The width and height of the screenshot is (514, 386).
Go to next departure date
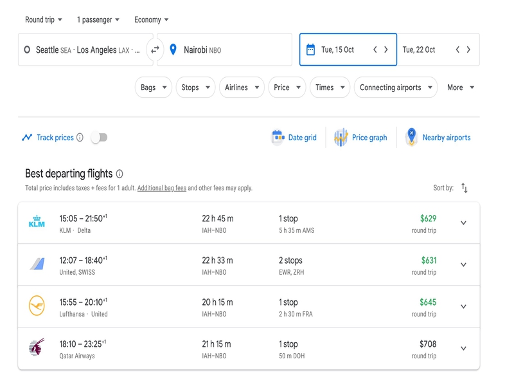tap(386, 50)
